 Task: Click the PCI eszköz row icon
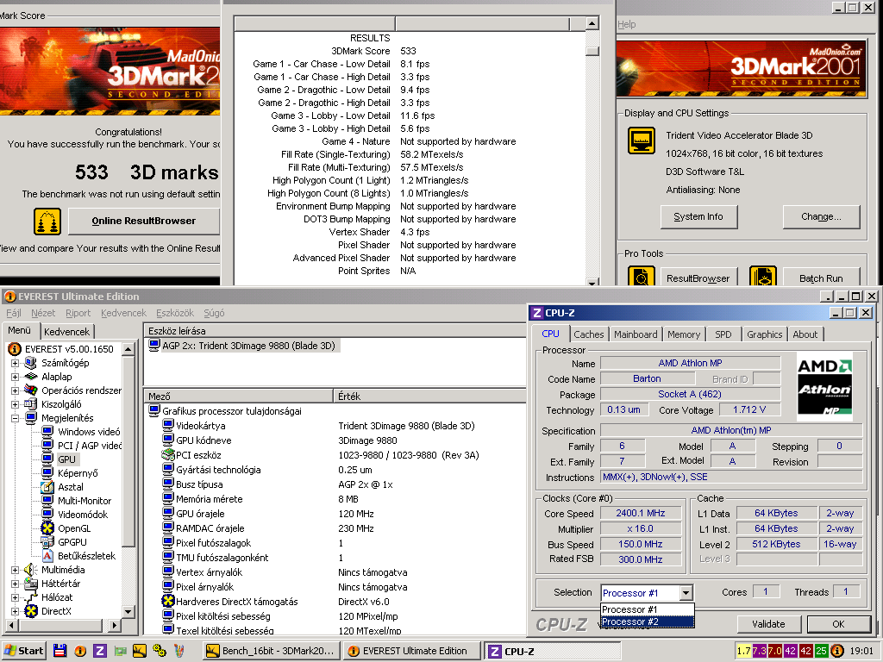point(168,455)
